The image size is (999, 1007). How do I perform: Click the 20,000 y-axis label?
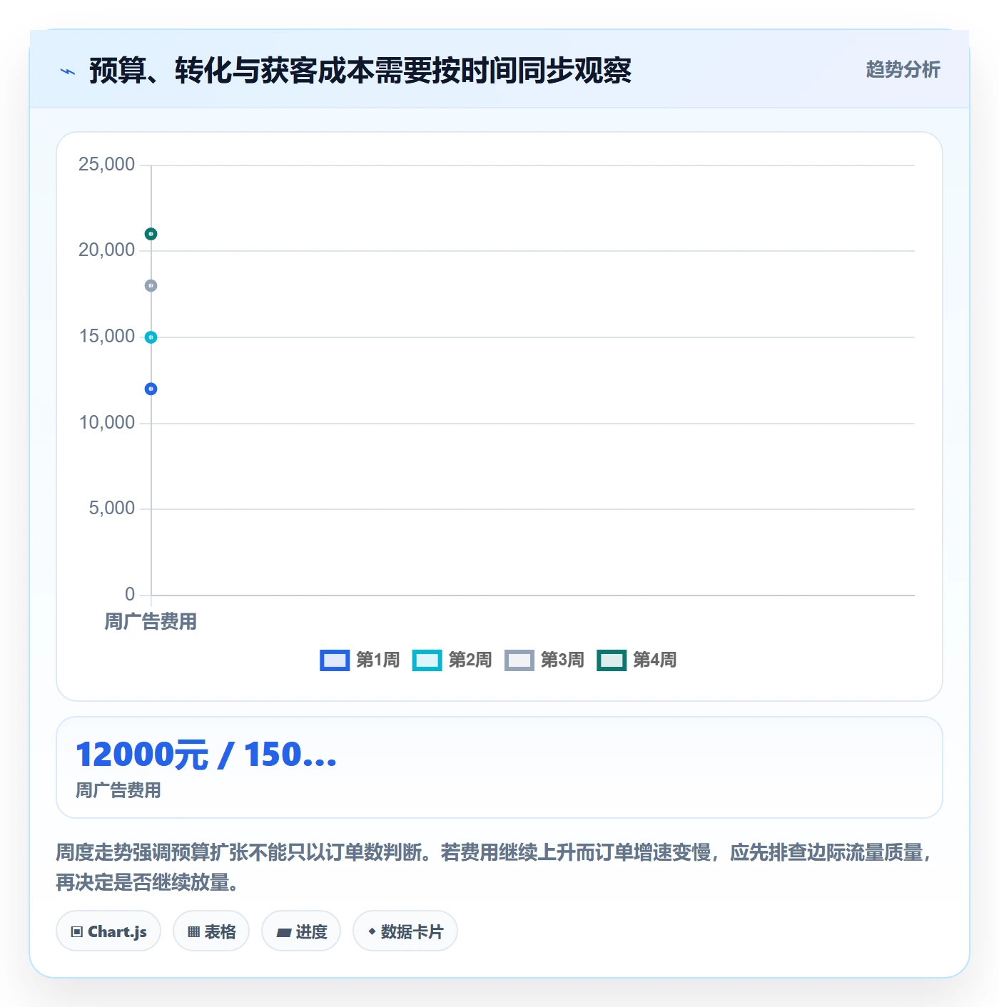106,250
